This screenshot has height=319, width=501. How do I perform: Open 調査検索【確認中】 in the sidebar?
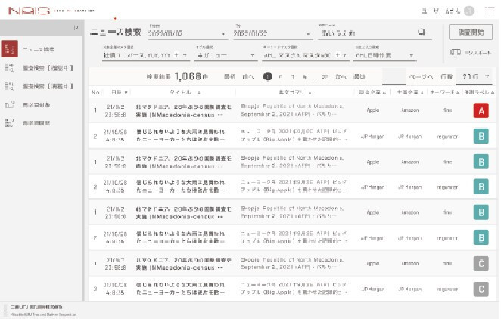click(48, 67)
